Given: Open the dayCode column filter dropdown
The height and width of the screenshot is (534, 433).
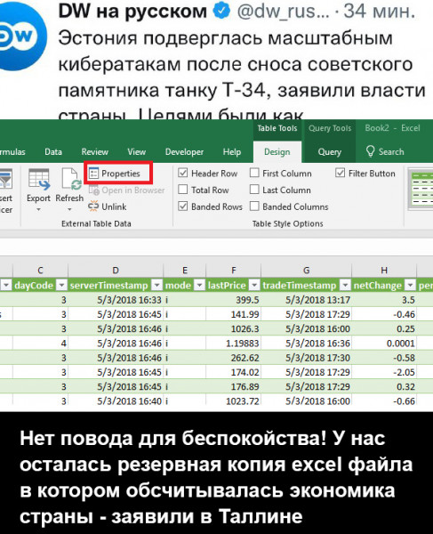Looking at the screenshot, I should click(62, 285).
